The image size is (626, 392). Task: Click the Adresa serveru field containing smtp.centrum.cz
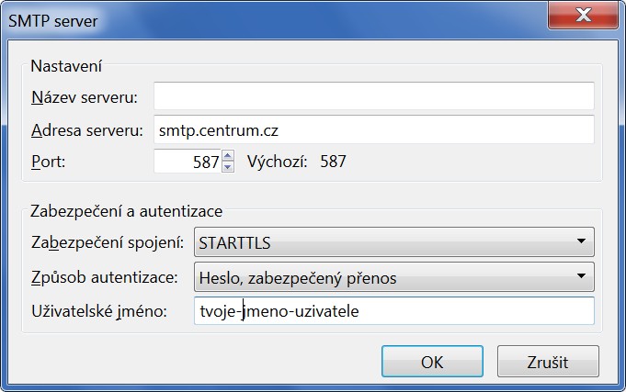point(373,129)
